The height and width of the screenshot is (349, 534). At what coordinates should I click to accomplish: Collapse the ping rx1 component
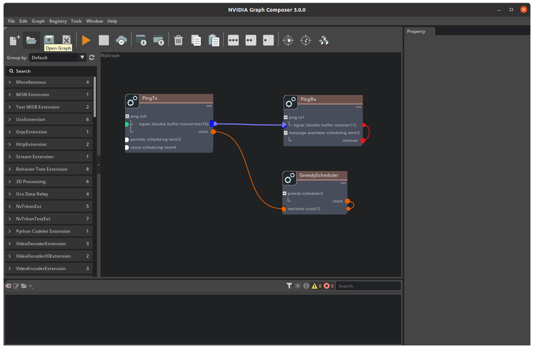click(x=286, y=117)
